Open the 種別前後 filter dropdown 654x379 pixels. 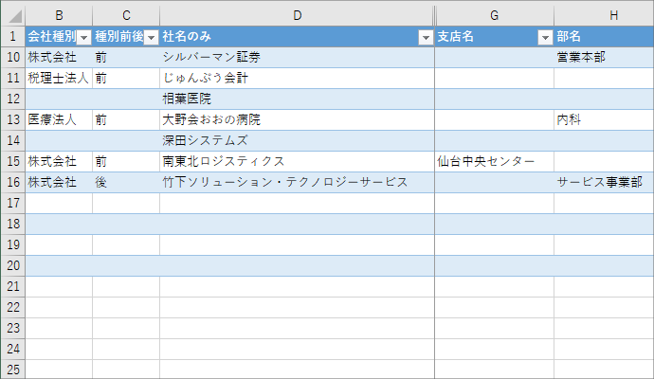coord(151,38)
